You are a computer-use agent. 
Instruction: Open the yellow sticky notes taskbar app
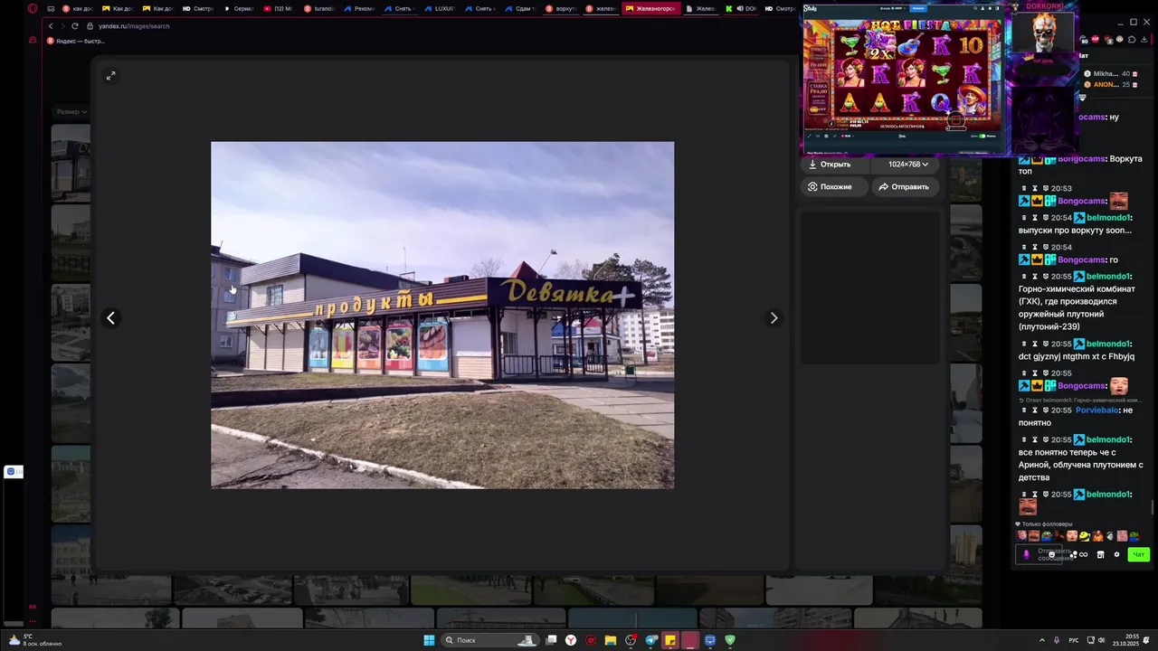(670, 640)
